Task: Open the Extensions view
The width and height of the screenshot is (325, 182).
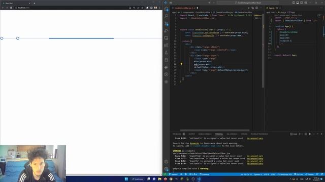Action: click(166, 45)
